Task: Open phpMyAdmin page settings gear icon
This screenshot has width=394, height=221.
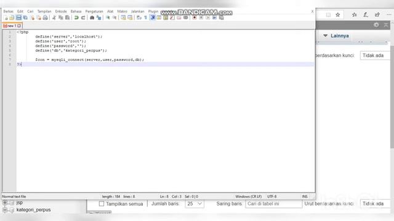Action: pos(376,25)
